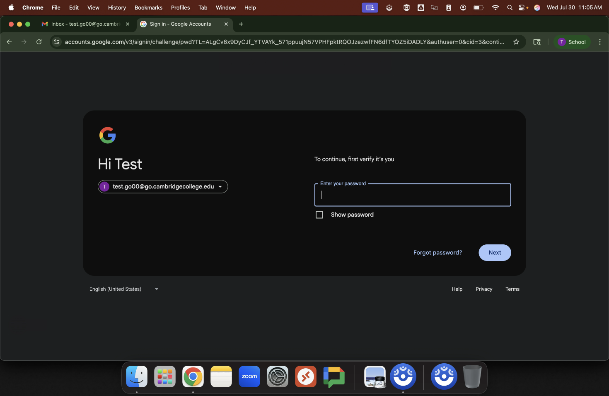The width and height of the screenshot is (609, 396).
Task: Open Zoom from the dock
Action: pyautogui.click(x=249, y=377)
